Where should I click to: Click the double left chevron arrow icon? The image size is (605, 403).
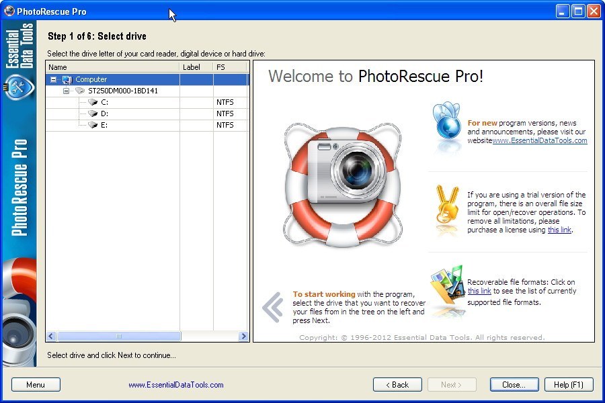[x=273, y=307]
